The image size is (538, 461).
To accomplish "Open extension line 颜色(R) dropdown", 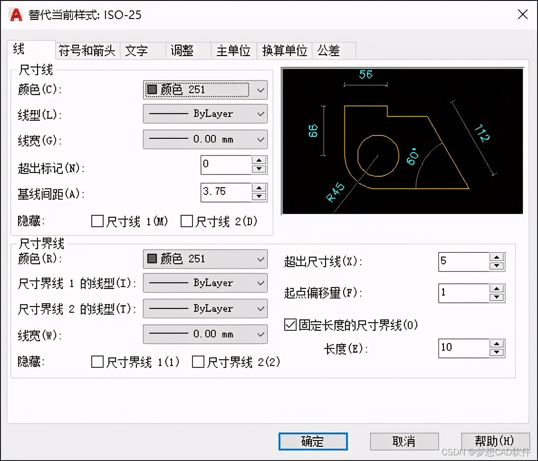I will (205, 259).
